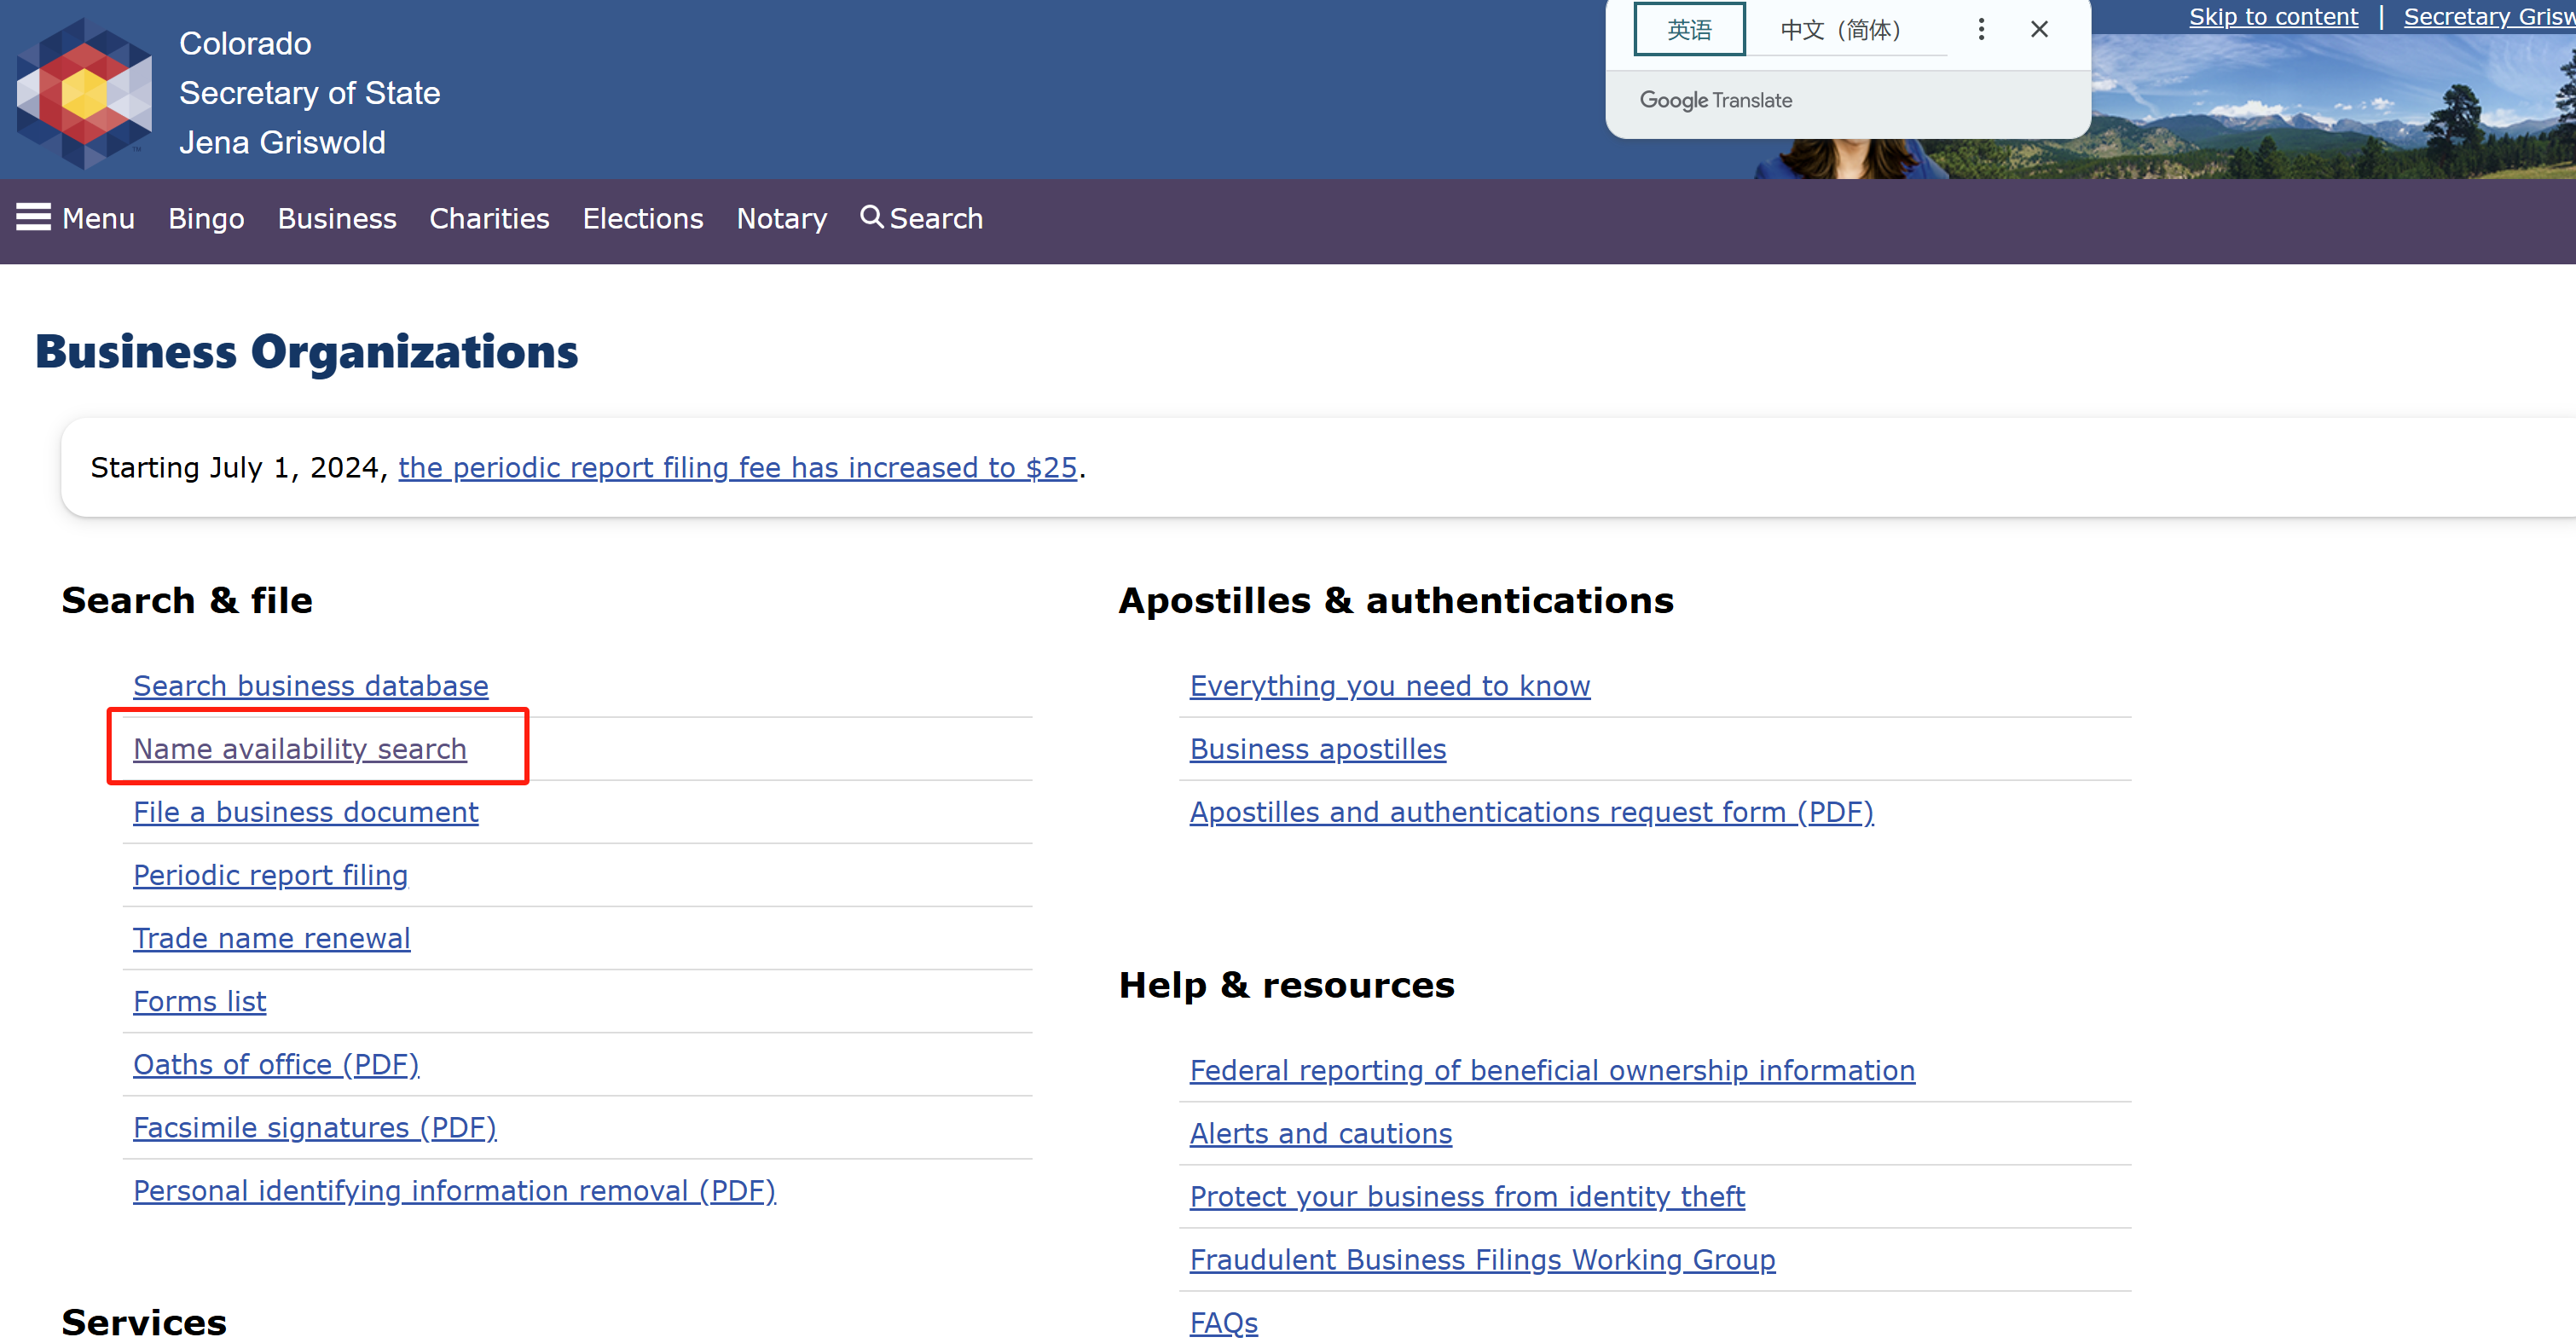2576x1343 pixels.
Task: Open Facsimile signatures (PDF) link
Action: (315, 1127)
